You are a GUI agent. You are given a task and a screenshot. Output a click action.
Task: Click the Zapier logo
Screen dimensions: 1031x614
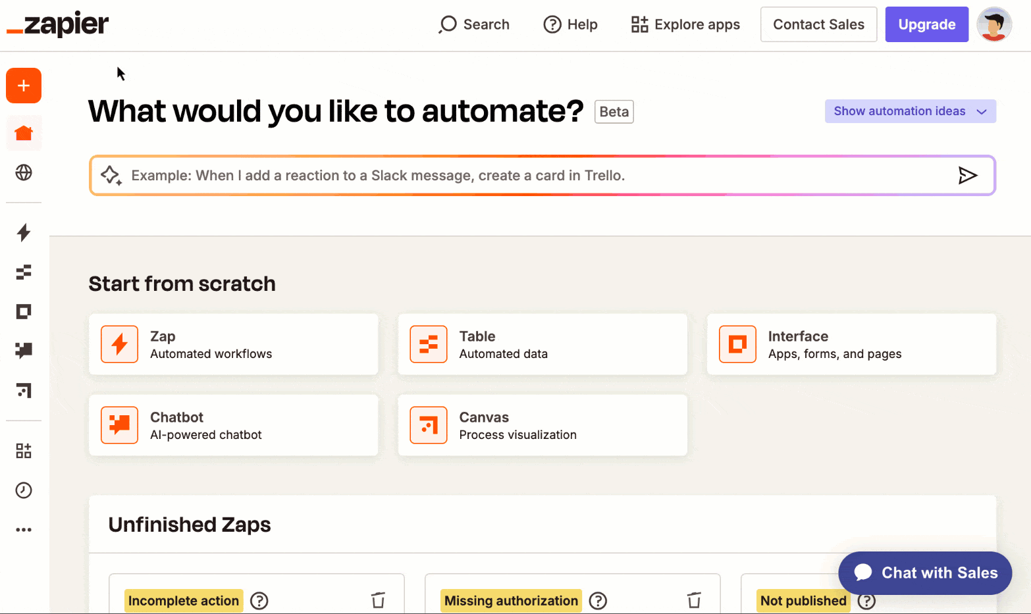click(x=57, y=24)
